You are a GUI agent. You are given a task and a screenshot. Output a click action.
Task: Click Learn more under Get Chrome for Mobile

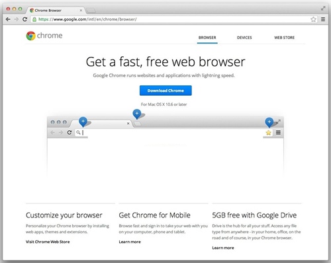130,242
